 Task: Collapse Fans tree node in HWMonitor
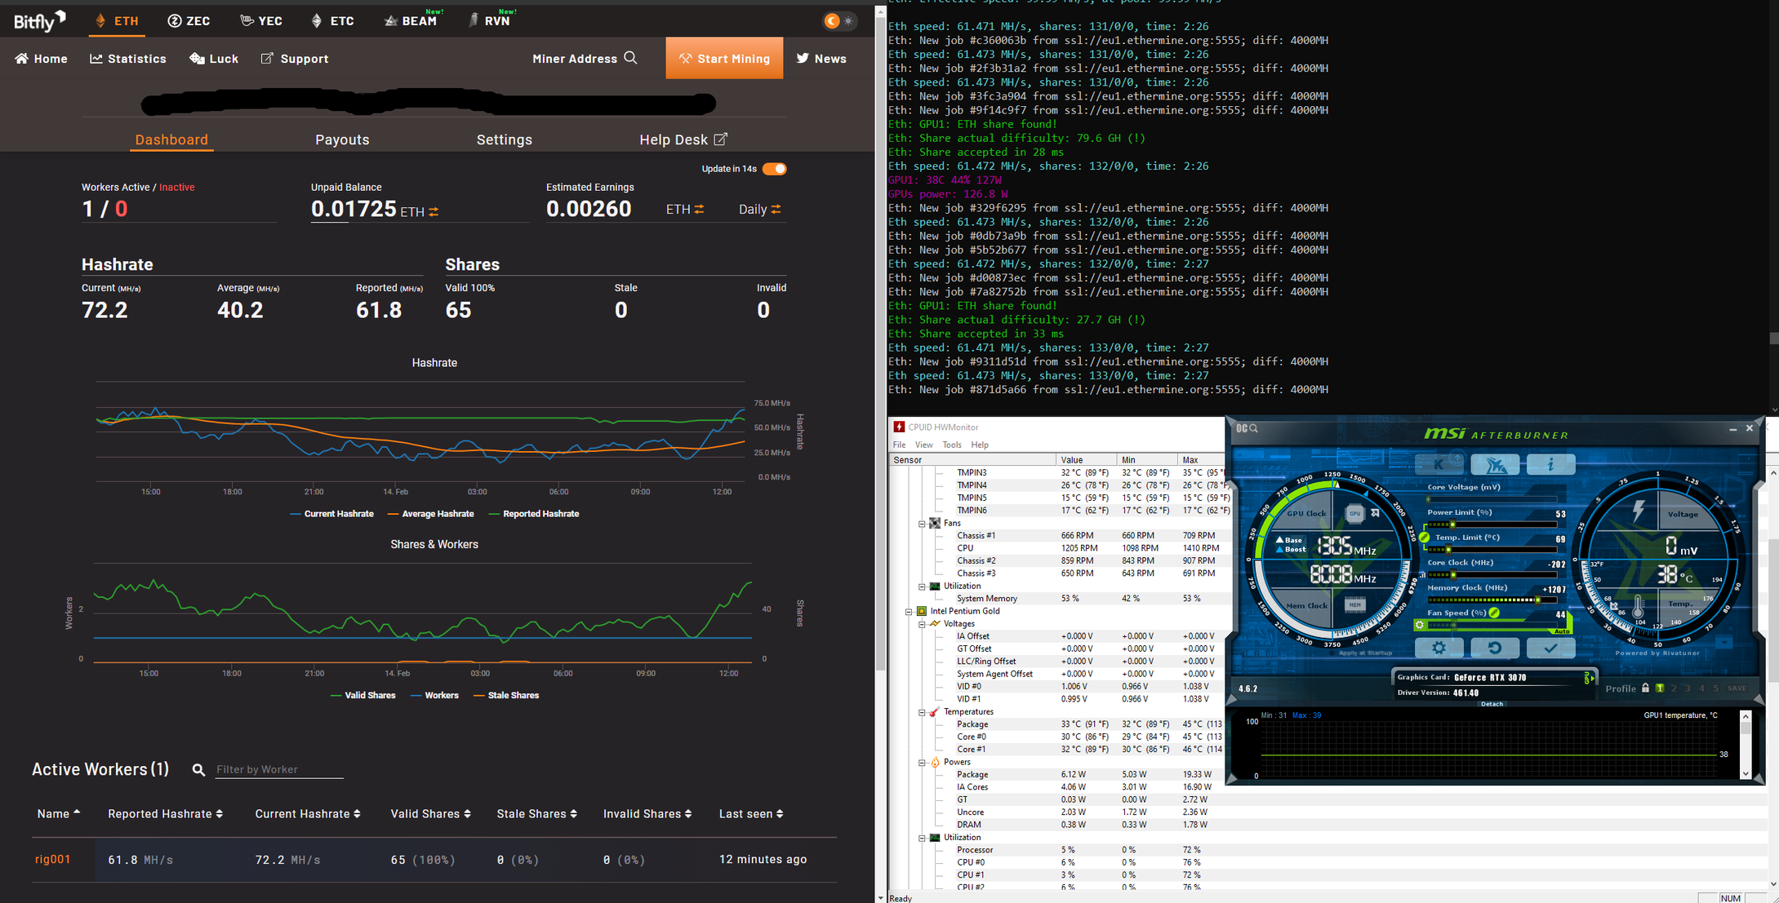click(x=922, y=524)
